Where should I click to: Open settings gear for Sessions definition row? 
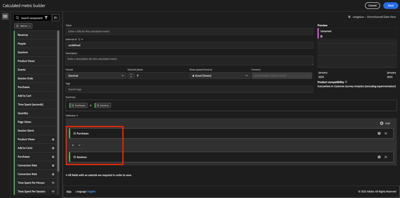(379, 157)
